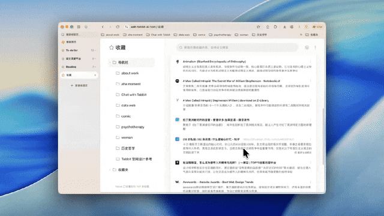This screenshot has height=216, width=384.
Task: Click the layers icon beside search bar
Action: (307, 47)
